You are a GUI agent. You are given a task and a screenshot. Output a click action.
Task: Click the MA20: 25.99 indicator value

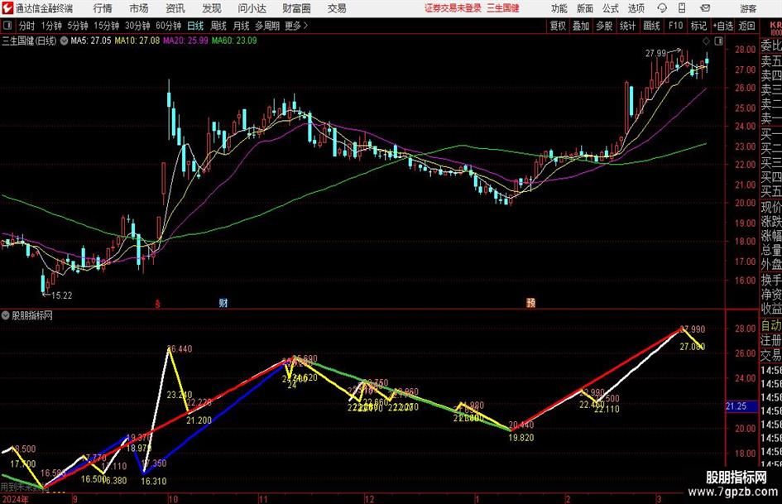click(185, 41)
